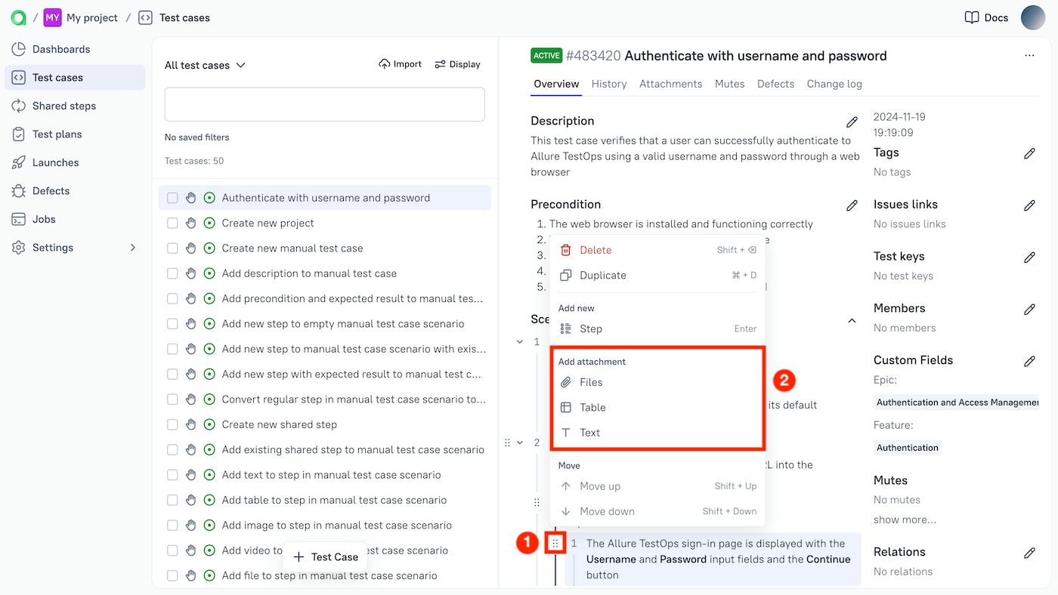Image resolution: width=1058 pixels, height=595 pixels.
Task: Expand the Settings sidebar entry
Action: click(51, 247)
